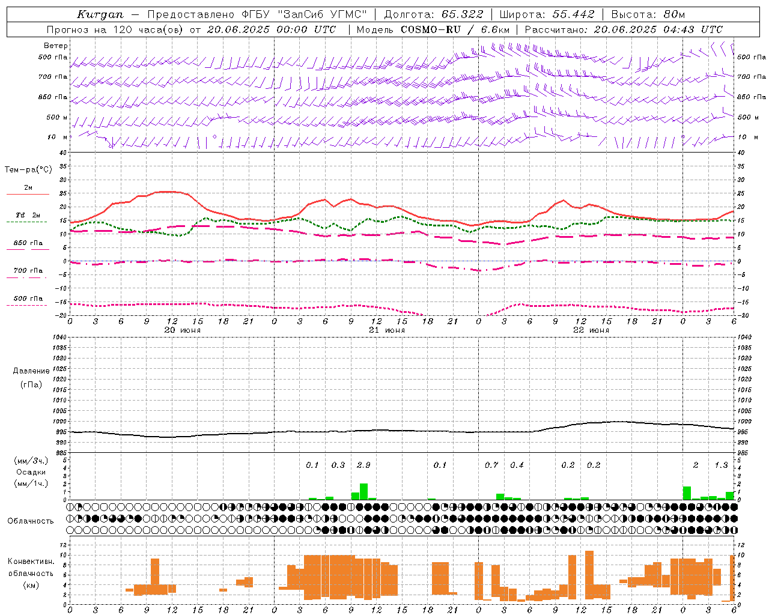Click the "Облачность" cloud cover label
Viewport: 769px width, 615px height.
[x=31, y=521]
